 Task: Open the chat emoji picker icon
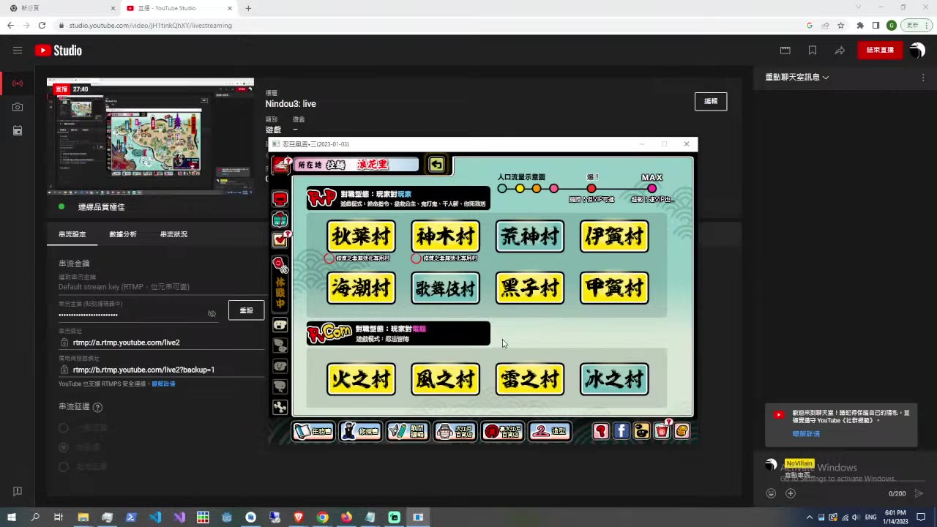click(771, 493)
